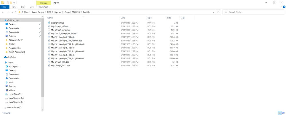Click chevron after DCS in path

[53, 12]
